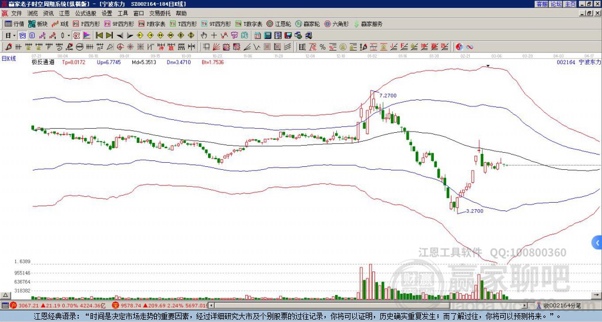Open the 帮助 menu

(x=181, y=14)
